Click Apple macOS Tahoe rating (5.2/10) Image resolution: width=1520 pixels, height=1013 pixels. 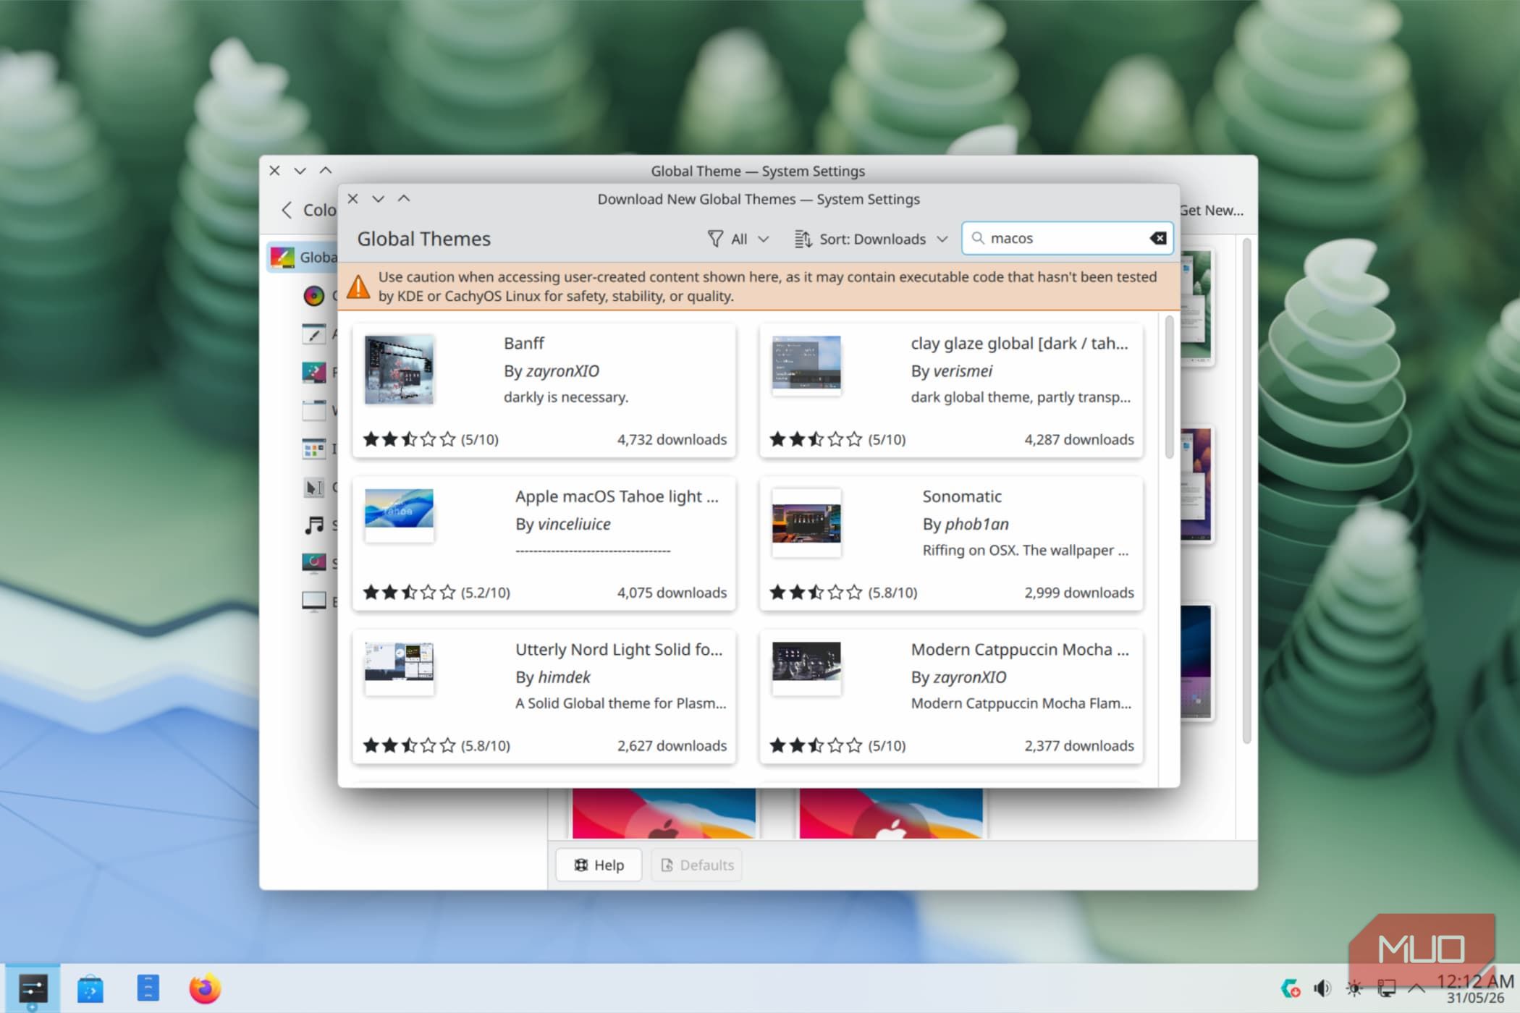(x=436, y=593)
